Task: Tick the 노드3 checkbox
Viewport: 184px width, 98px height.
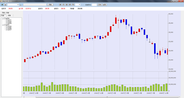Action: (x=7, y=23)
